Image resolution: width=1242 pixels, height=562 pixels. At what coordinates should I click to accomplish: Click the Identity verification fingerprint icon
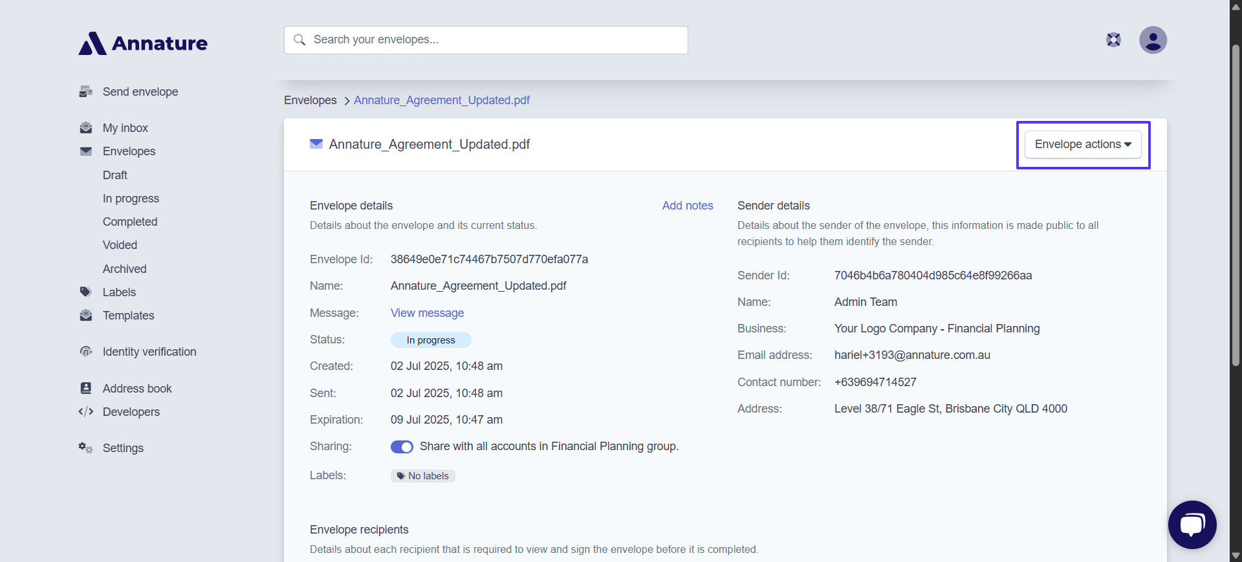pyautogui.click(x=85, y=352)
